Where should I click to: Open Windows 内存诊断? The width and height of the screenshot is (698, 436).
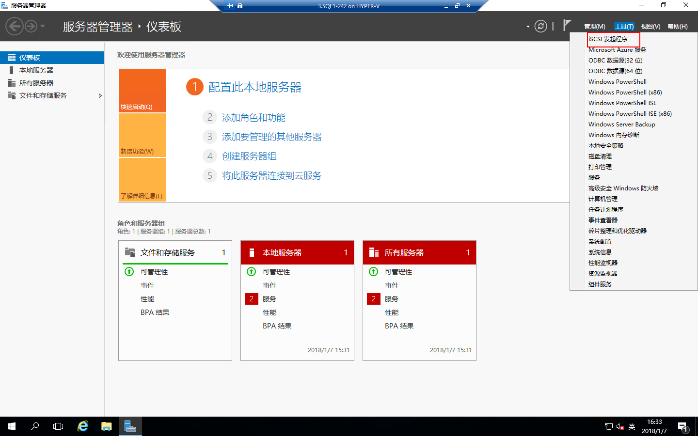pos(614,135)
